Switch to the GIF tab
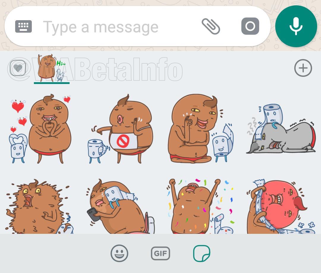The height and width of the screenshot is (273, 321). click(160, 253)
